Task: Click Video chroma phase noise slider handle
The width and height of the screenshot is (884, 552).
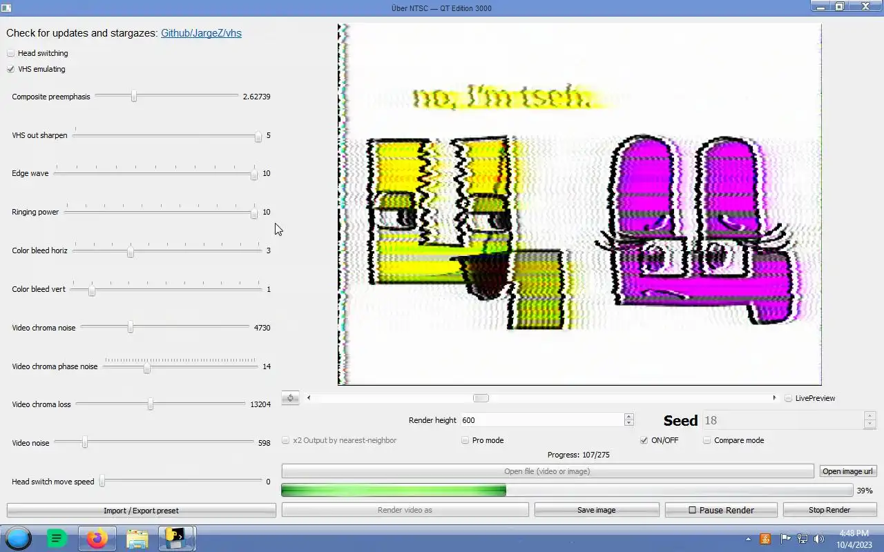Action: click(x=146, y=368)
